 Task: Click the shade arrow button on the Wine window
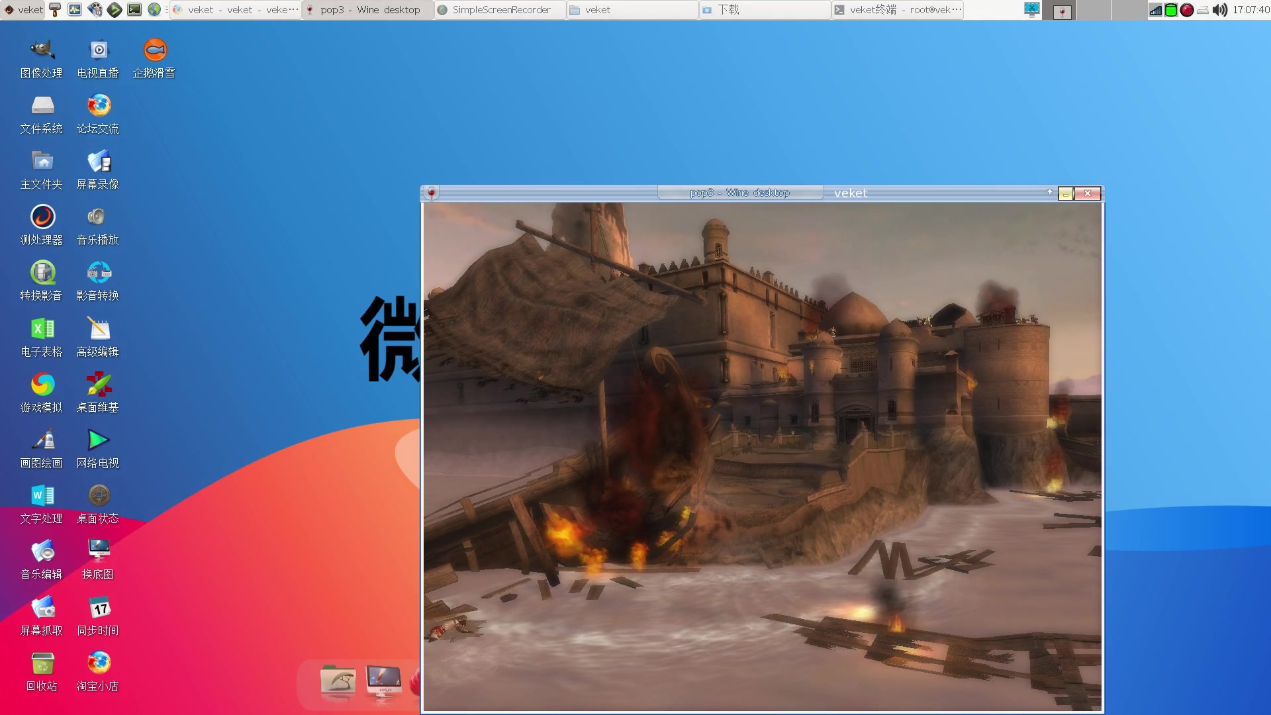(x=1049, y=193)
